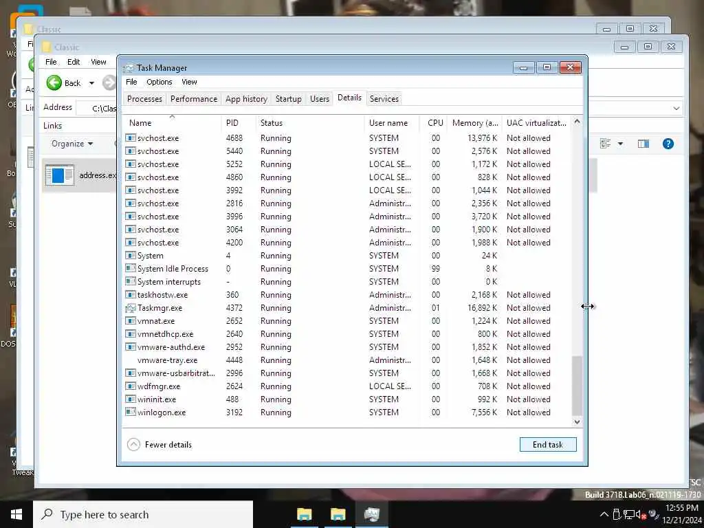Click the vmware-authd.exe process icon

[130, 347]
